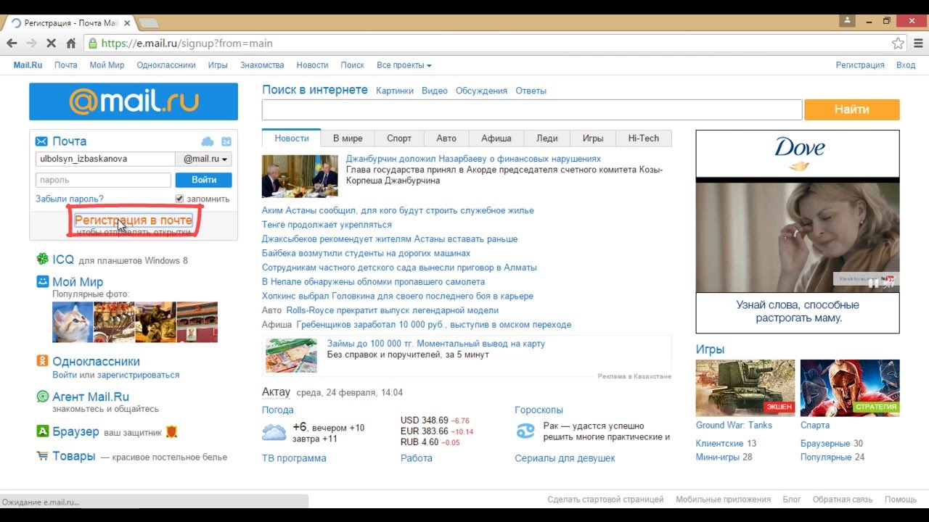Expand the Все проекты dropdown
Viewport: 929px width, 522px height.
(404, 65)
